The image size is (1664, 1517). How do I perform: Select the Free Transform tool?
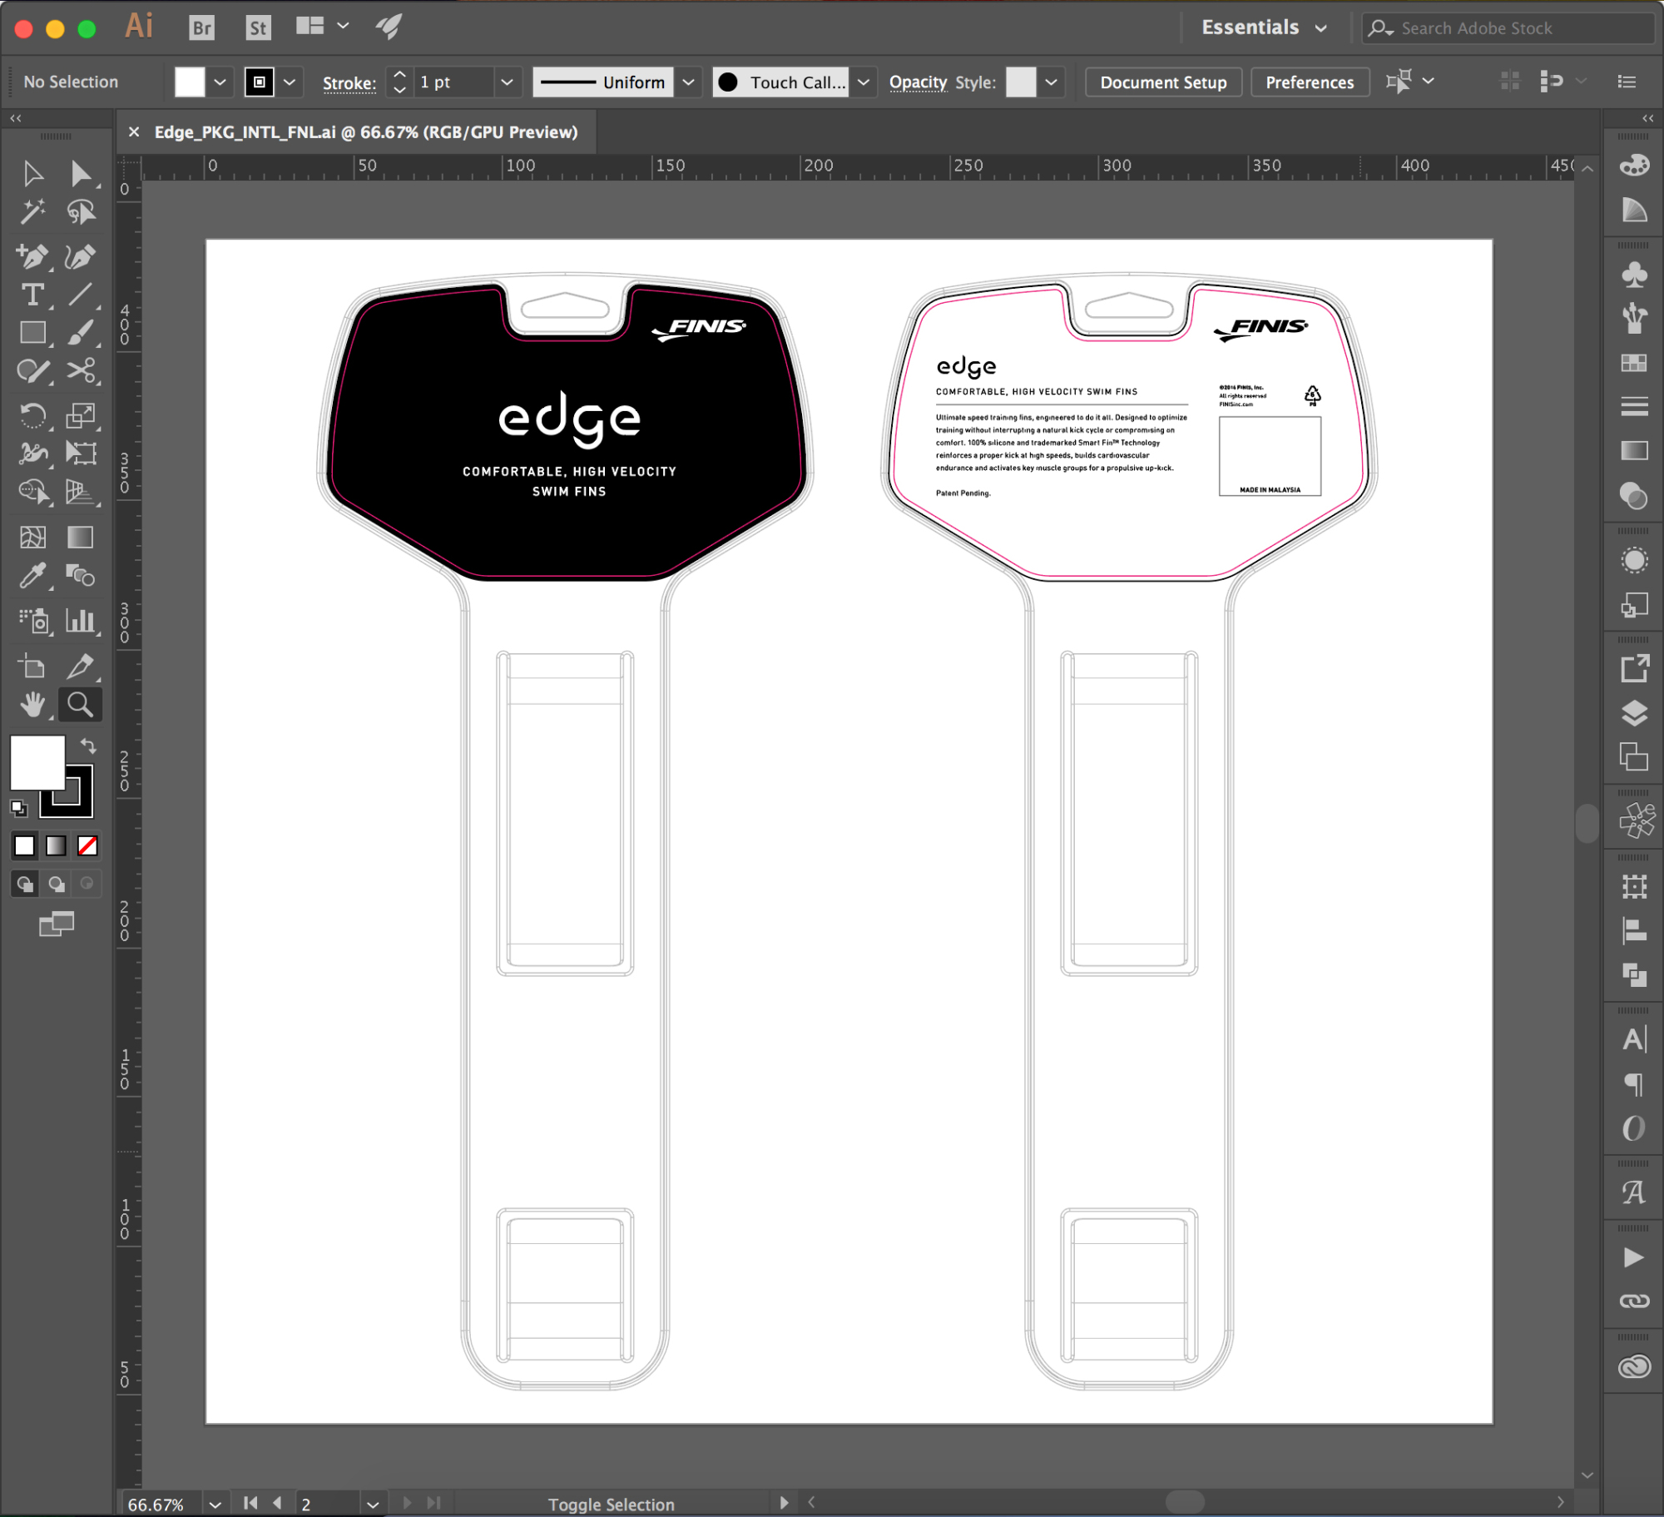[x=81, y=453]
